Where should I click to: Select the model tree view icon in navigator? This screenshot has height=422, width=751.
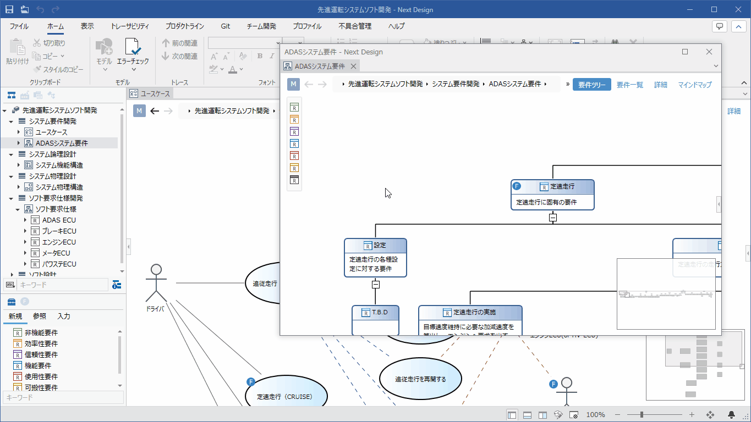pyautogui.click(x=10, y=95)
